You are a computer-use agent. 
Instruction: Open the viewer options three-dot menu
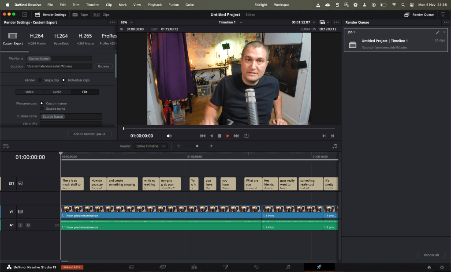tap(336, 22)
